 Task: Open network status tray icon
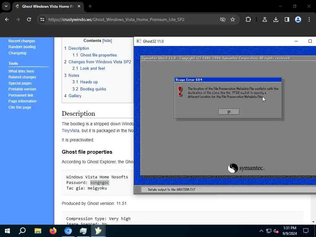[269, 231]
